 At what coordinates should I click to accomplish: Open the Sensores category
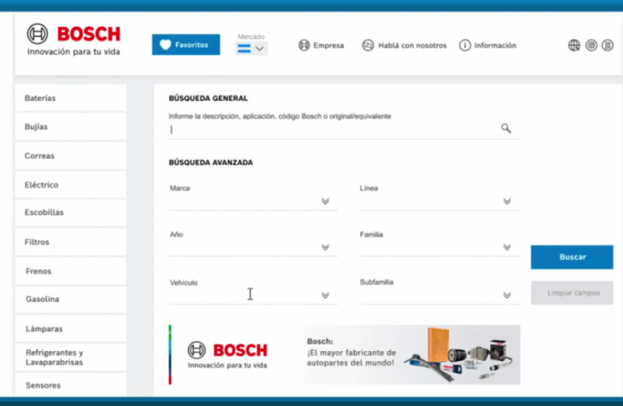[70, 384]
